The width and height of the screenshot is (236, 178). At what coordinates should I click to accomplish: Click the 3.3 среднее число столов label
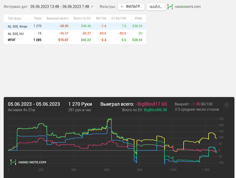(197, 109)
